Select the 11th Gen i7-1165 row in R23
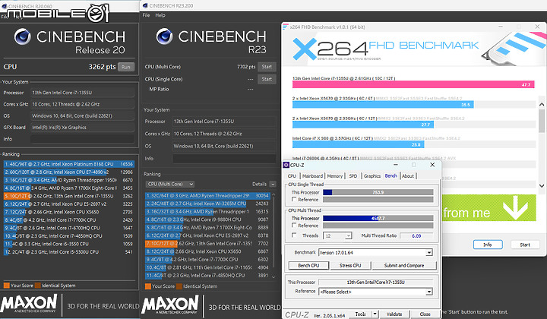 [x=207, y=267]
